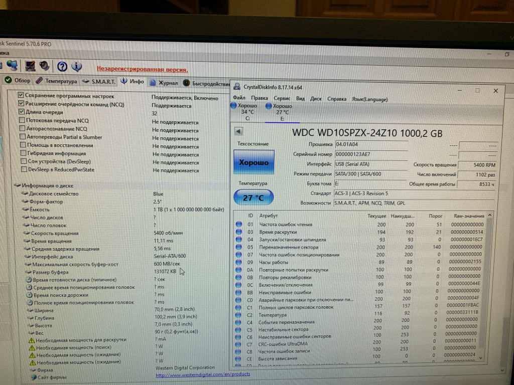Check Автораспознавание NCQ box
This screenshot has width=514, height=385.
tap(22, 128)
